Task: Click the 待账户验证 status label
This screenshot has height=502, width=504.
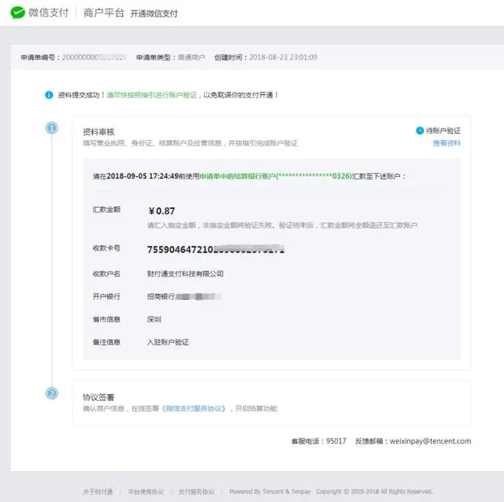Action: point(443,130)
